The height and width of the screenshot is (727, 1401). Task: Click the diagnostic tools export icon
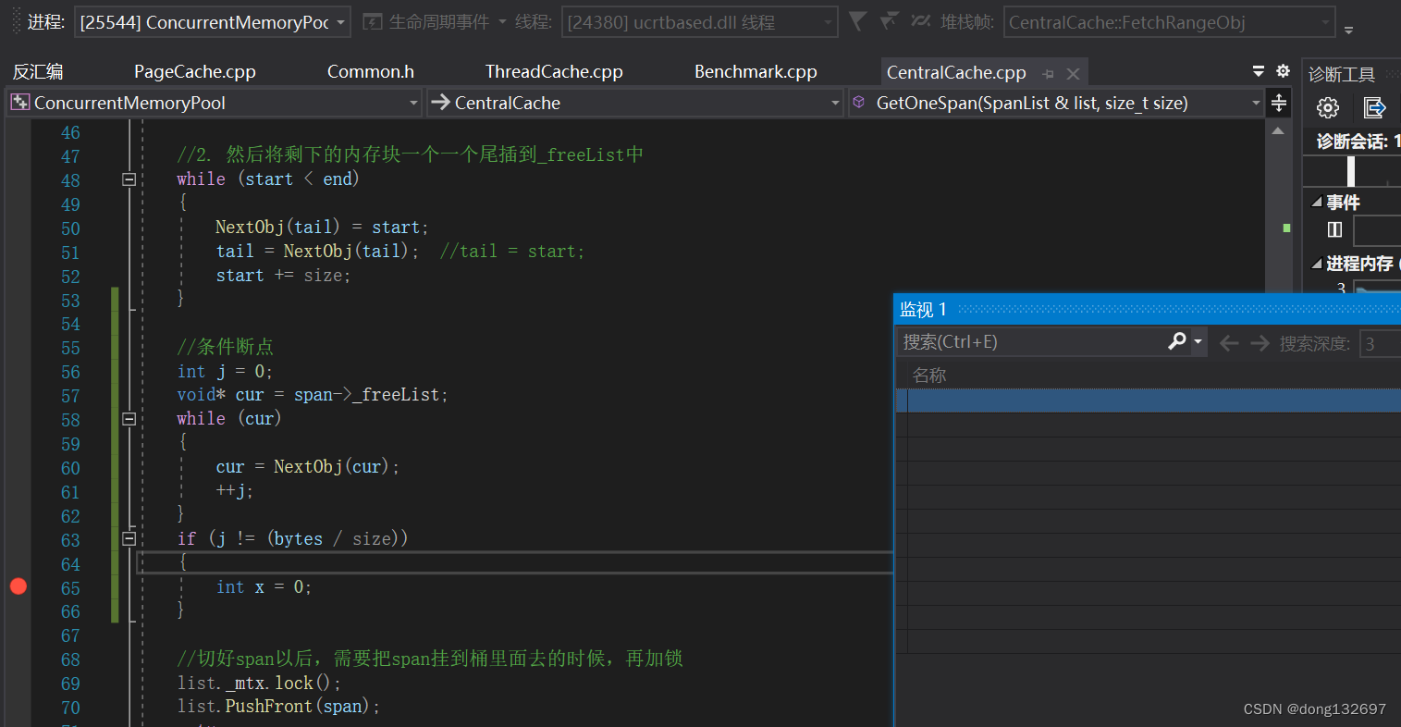[x=1374, y=108]
